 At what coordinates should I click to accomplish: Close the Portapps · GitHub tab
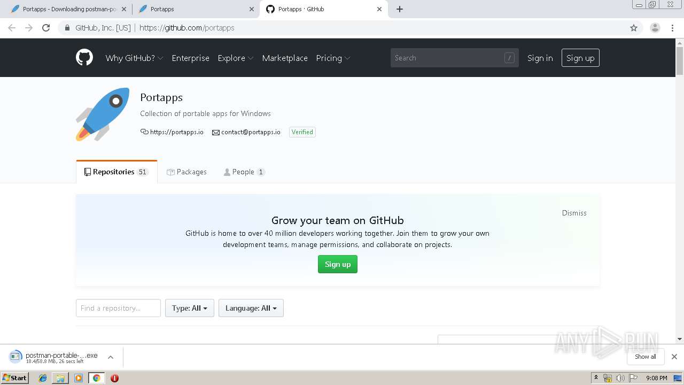[379, 9]
